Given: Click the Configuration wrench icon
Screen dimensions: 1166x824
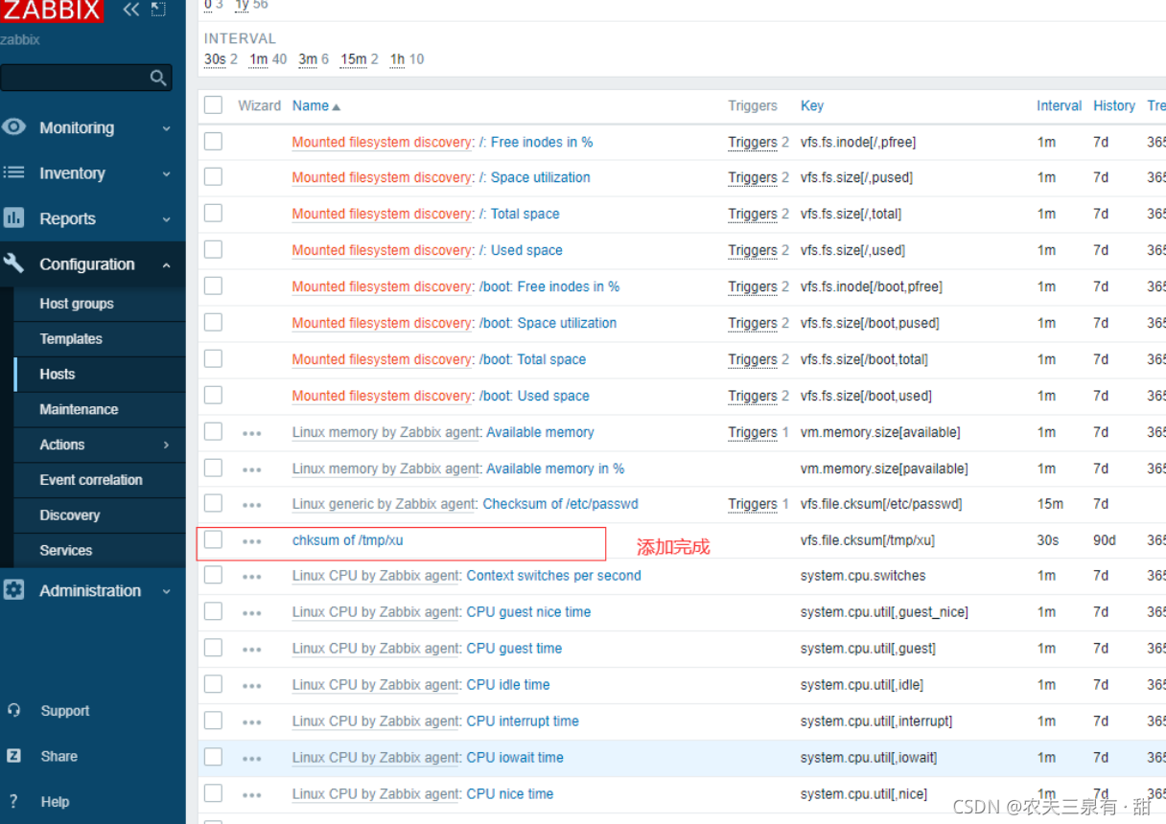Looking at the screenshot, I should click(13, 263).
